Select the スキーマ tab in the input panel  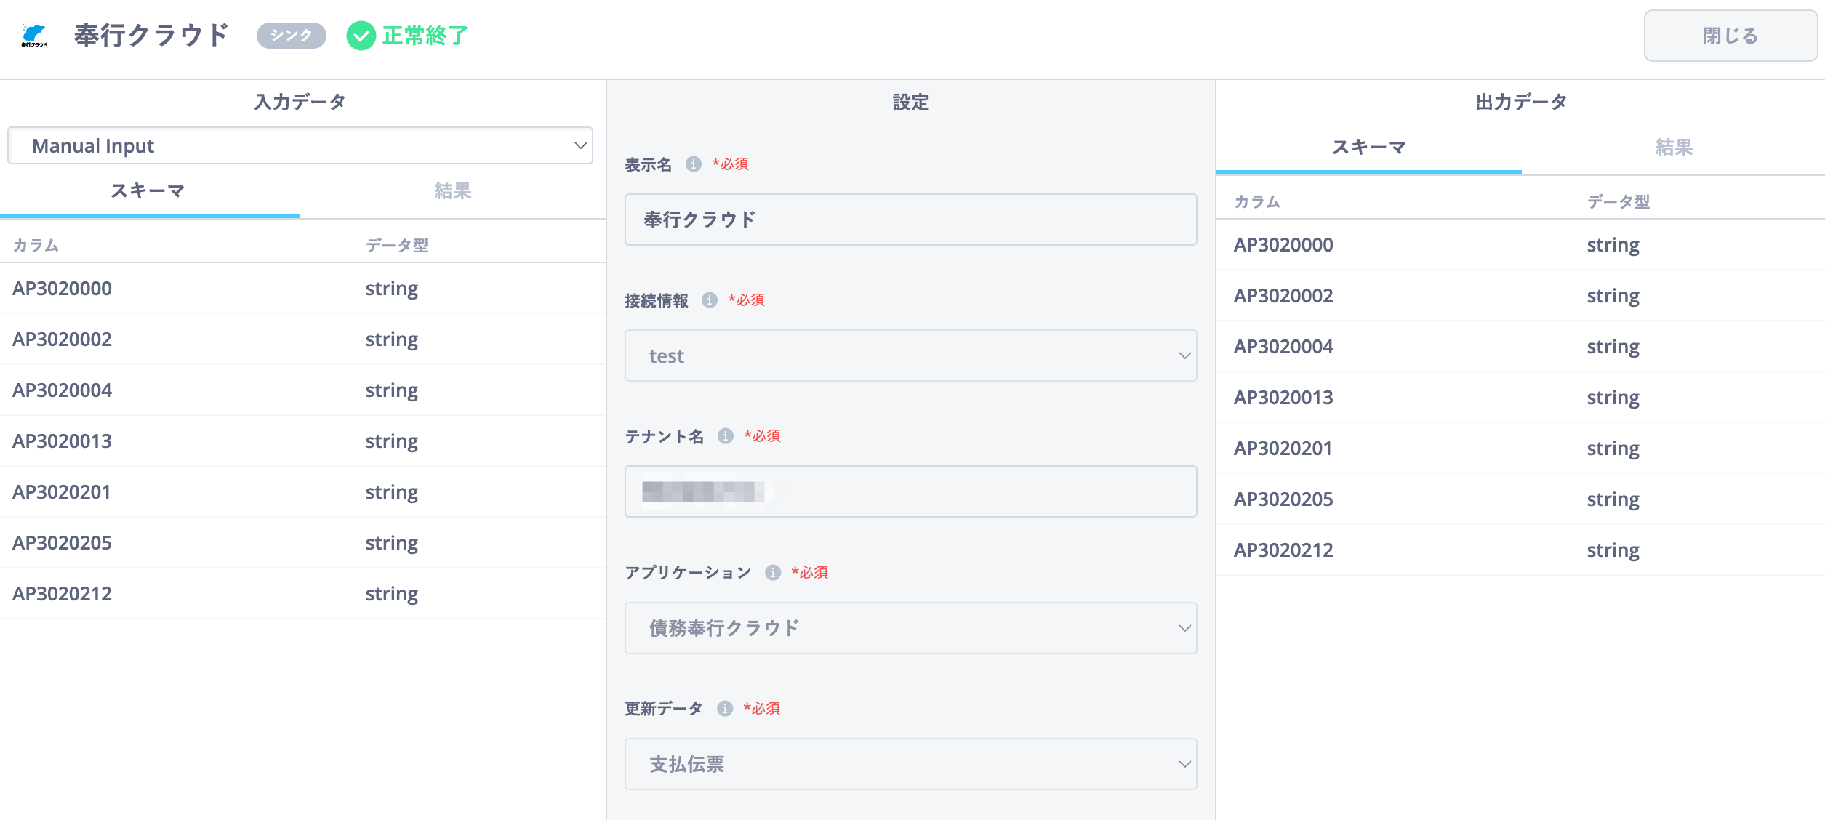tap(148, 191)
